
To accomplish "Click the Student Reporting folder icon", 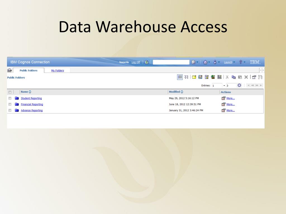I will click(17, 98).
